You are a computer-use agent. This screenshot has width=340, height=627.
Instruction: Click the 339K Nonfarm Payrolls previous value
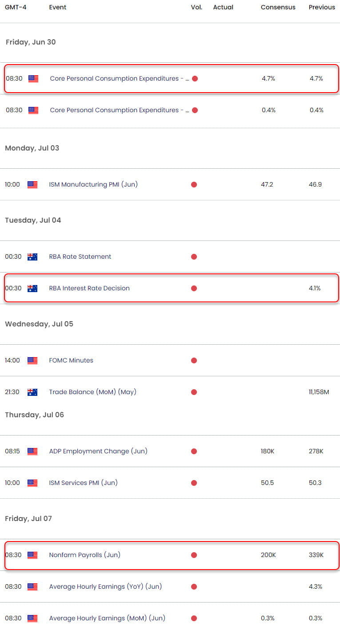point(316,555)
